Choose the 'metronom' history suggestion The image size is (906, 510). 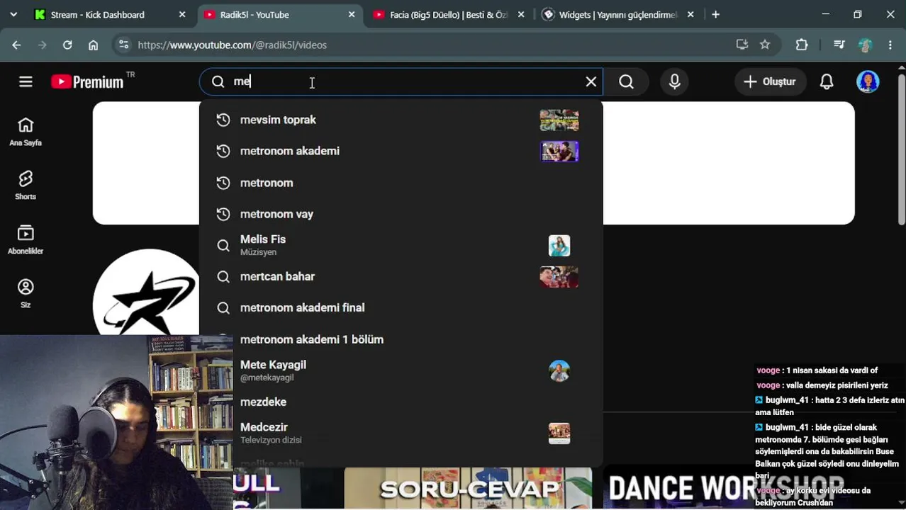[401, 183]
